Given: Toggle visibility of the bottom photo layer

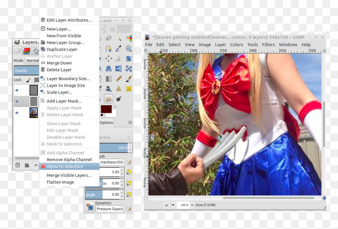Looking at the screenshot, I should (17, 113).
